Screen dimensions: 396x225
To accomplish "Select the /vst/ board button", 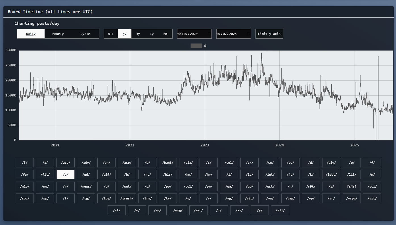I will (x=372, y=198).
